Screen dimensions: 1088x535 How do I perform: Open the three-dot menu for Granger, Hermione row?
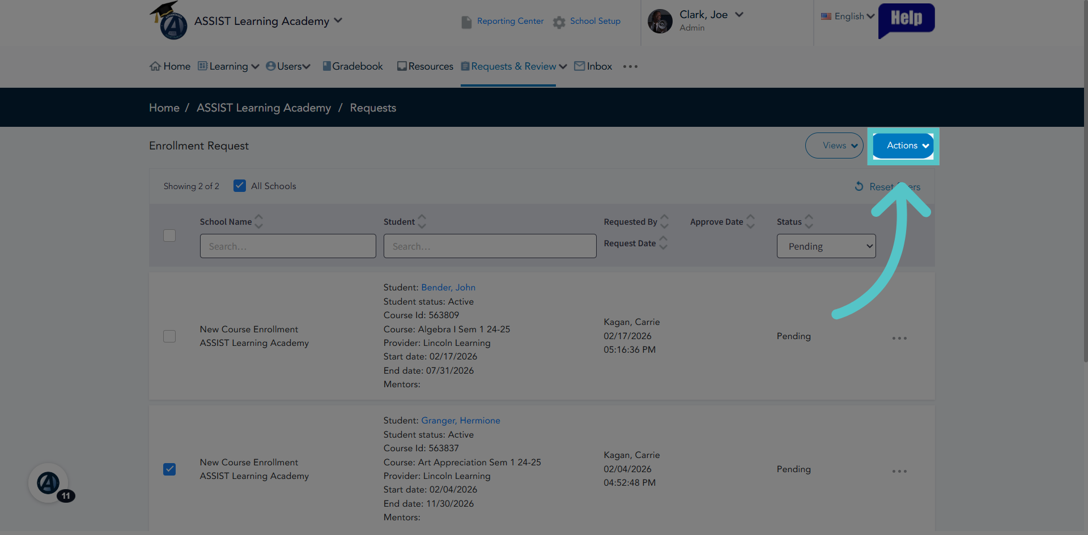pos(899,471)
